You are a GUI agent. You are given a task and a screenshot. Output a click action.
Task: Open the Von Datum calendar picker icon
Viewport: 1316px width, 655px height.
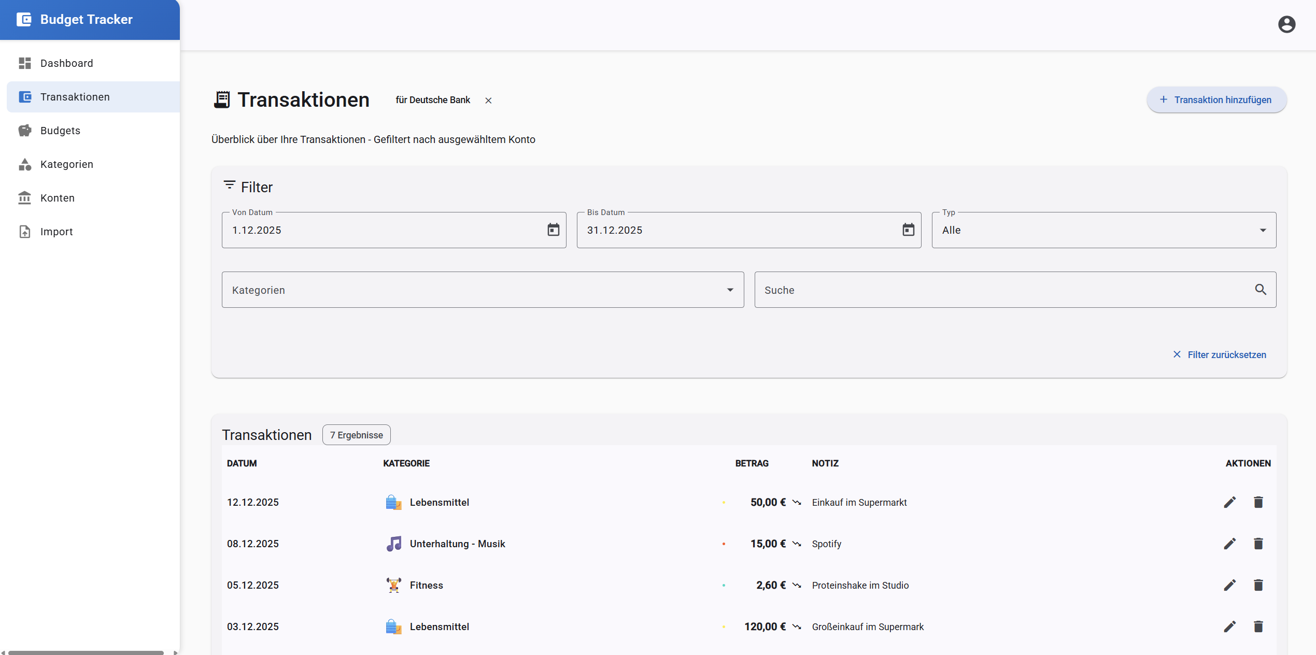coord(553,230)
